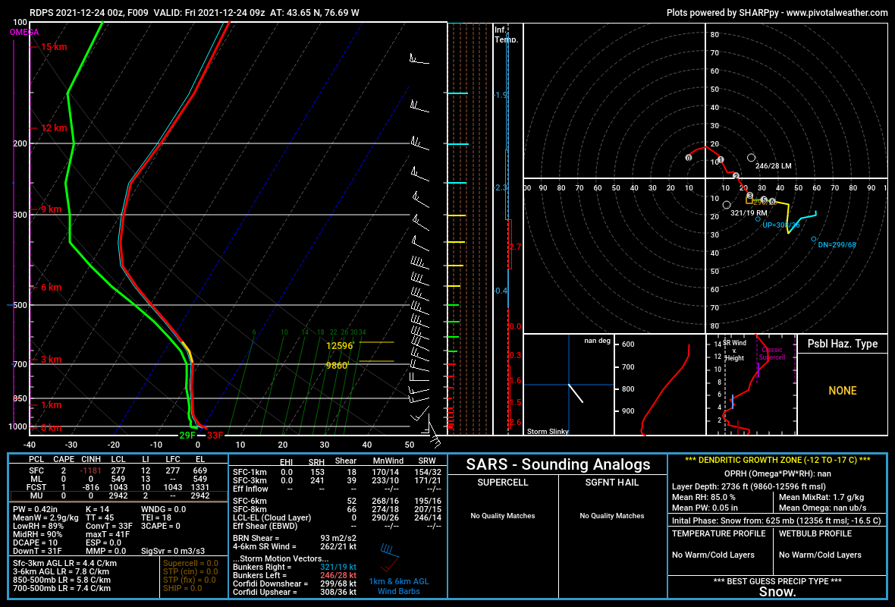895x607 pixels.
Task: Click the 321/19 RM hodograph label
Action: click(x=749, y=213)
